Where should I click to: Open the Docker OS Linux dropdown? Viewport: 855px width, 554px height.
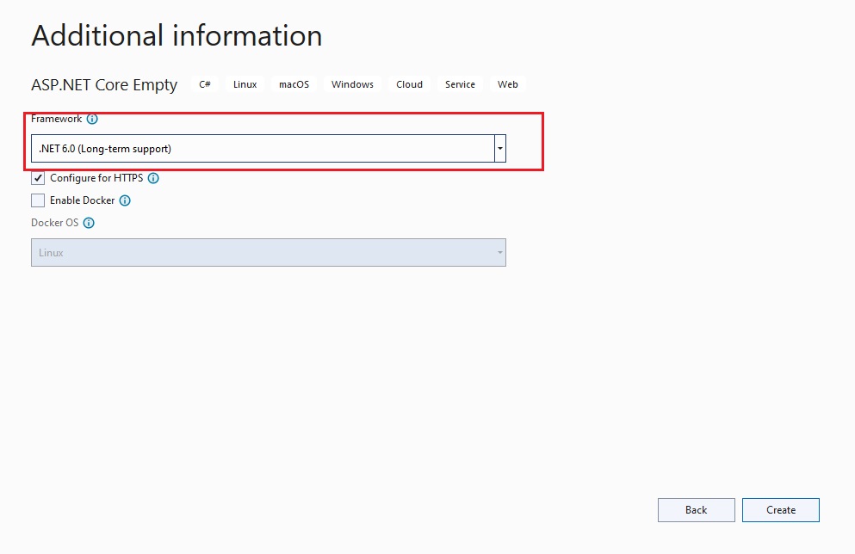click(x=269, y=253)
